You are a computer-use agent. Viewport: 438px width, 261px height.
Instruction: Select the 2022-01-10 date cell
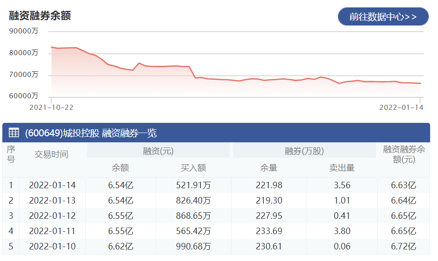coord(52,247)
